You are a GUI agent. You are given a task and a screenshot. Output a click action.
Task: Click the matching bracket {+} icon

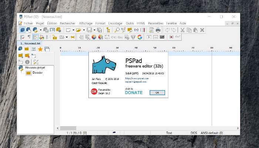[136, 30]
